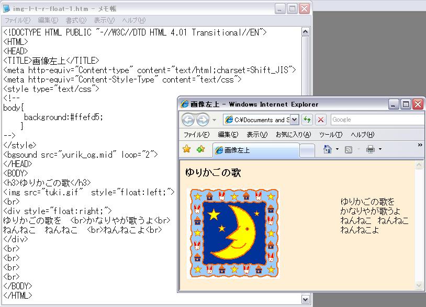
Task: Expand the feeds dropdown arrow
Action: click(x=358, y=149)
